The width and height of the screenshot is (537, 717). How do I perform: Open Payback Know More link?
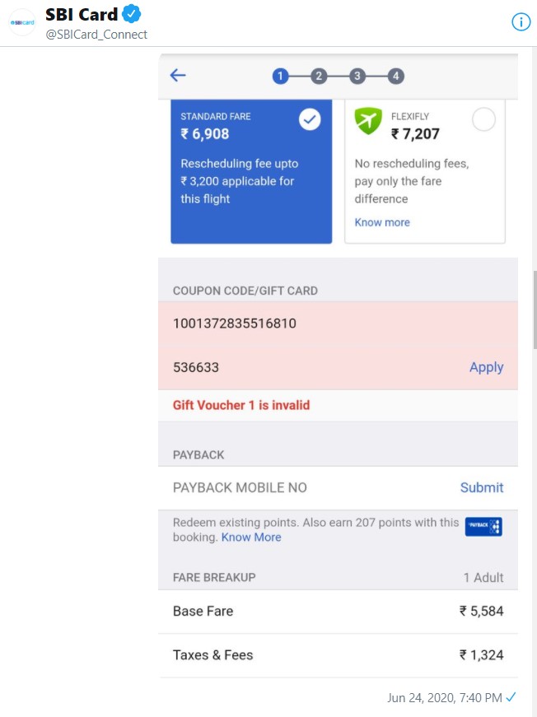pyautogui.click(x=251, y=537)
